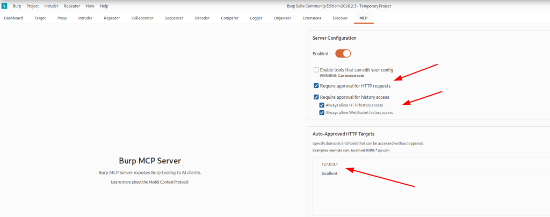Open the Project menu

point(33,6)
